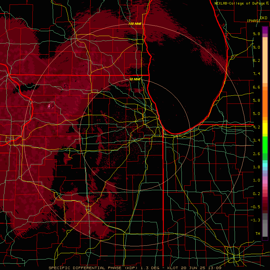
Task: Click the 1.8 value on color scale
Action: 256,167
